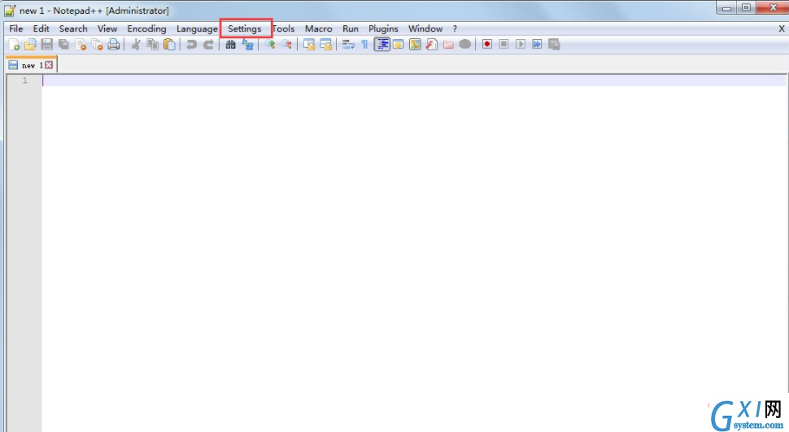
Task: Open the View menu
Action: point(107,28)
